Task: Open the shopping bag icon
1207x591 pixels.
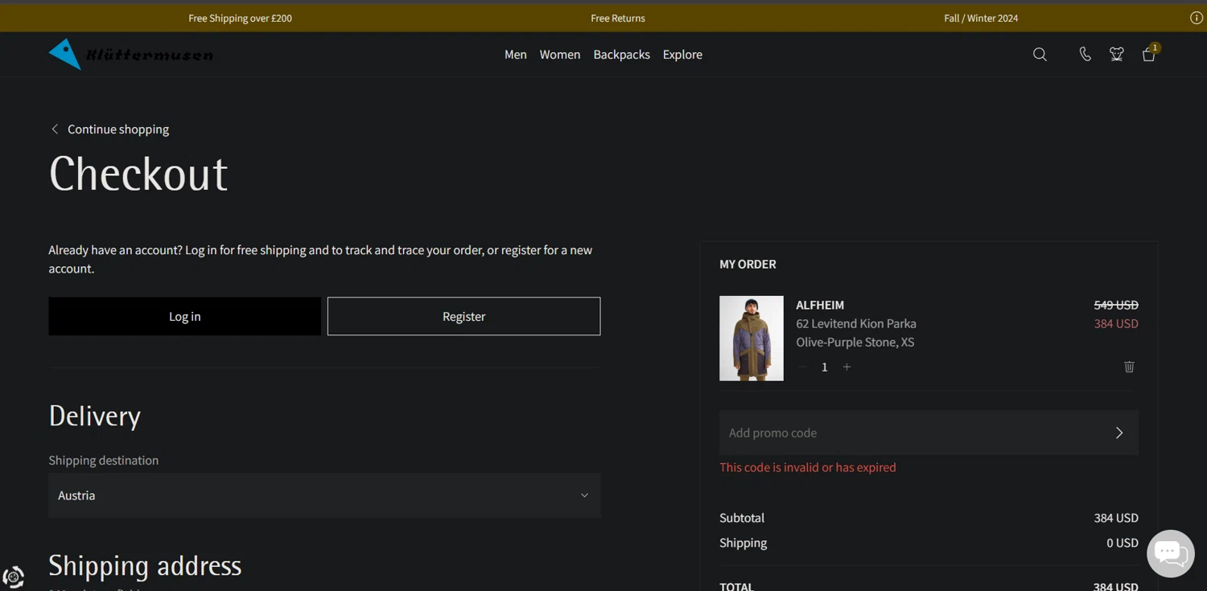Action: tap(1149, 54)
